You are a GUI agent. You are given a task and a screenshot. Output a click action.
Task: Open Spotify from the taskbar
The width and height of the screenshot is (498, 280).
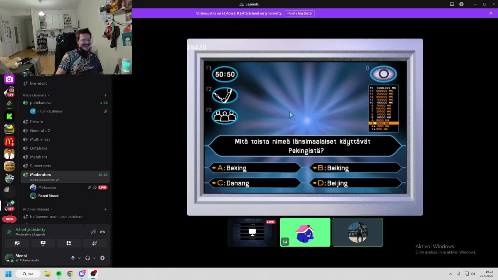[59, 274]
